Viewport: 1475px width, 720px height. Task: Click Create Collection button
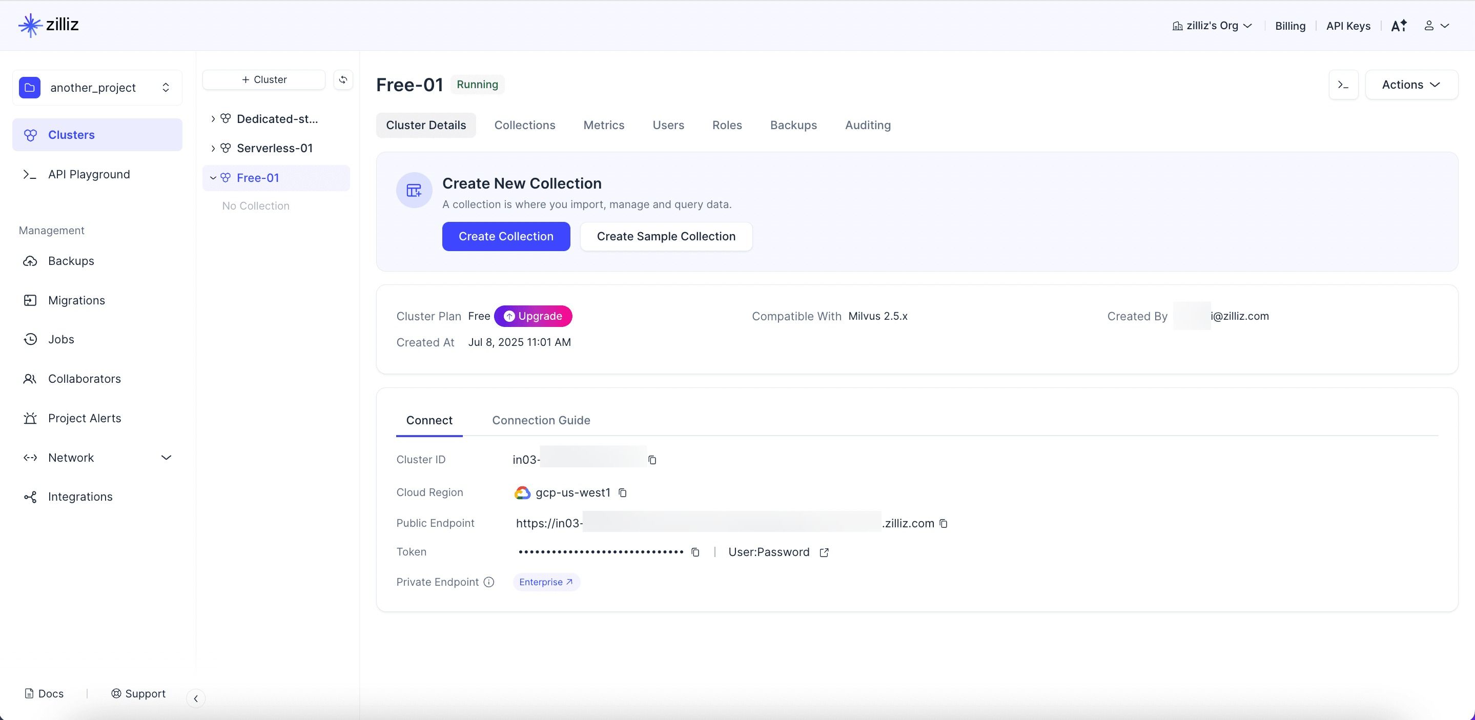click(x=506, y=236)
